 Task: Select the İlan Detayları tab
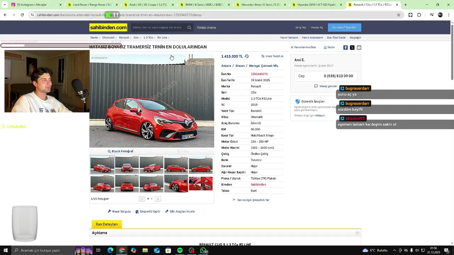107,224
